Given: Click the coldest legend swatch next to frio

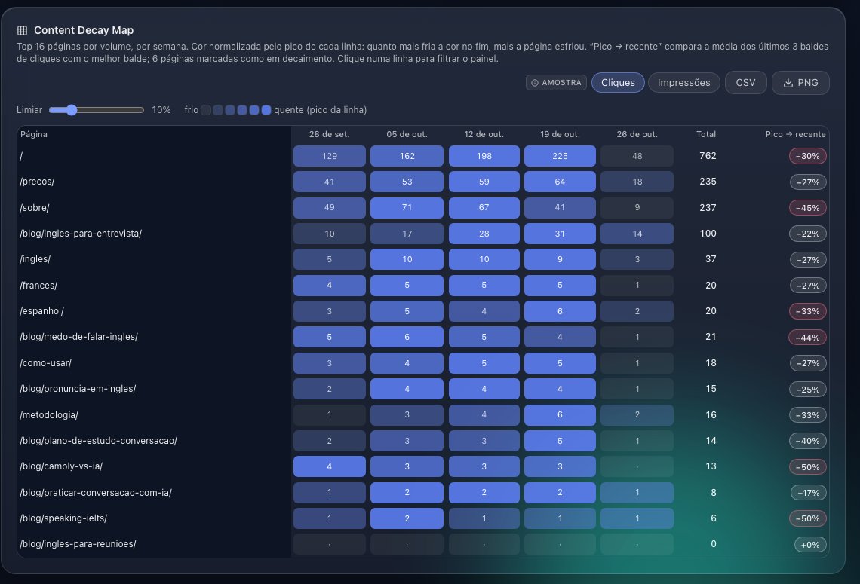Looking at the screenshot, I should 206,110.
